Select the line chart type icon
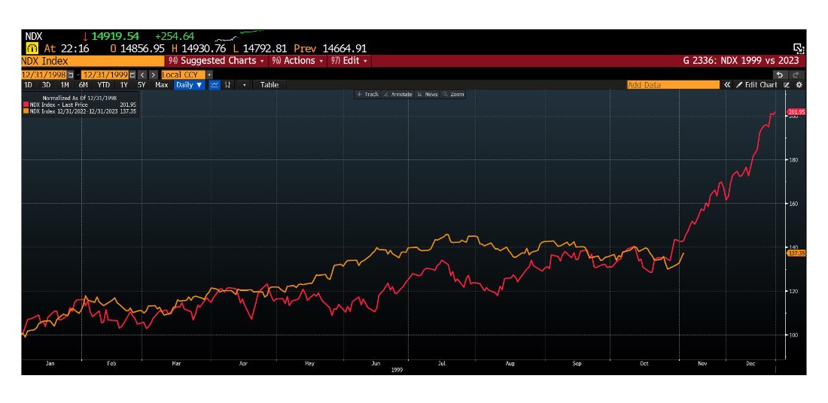 click(x=215, y=85)
